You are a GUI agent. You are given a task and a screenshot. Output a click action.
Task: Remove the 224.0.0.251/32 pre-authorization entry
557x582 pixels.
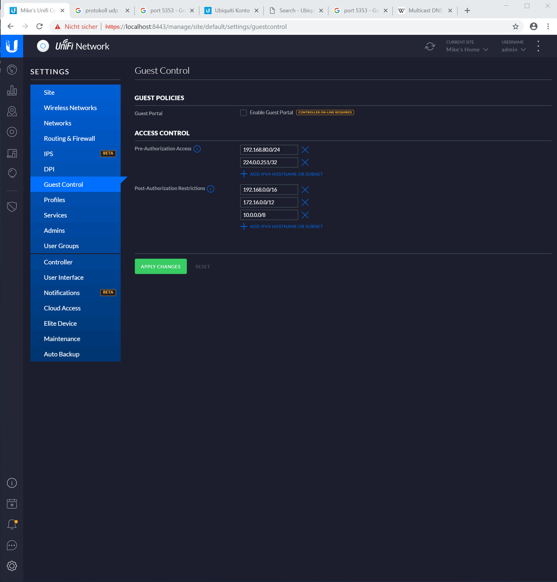point(305,162)
